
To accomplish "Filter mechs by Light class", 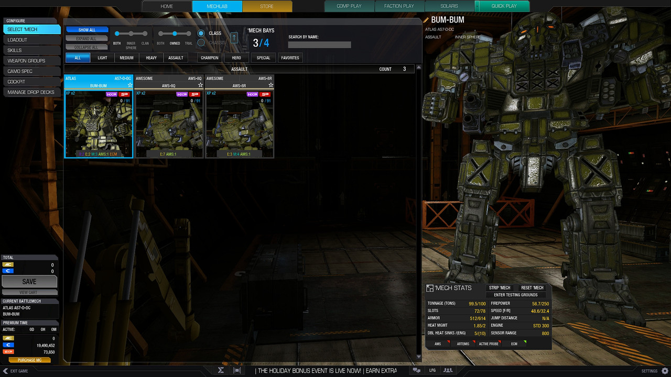I will (102, 58).
